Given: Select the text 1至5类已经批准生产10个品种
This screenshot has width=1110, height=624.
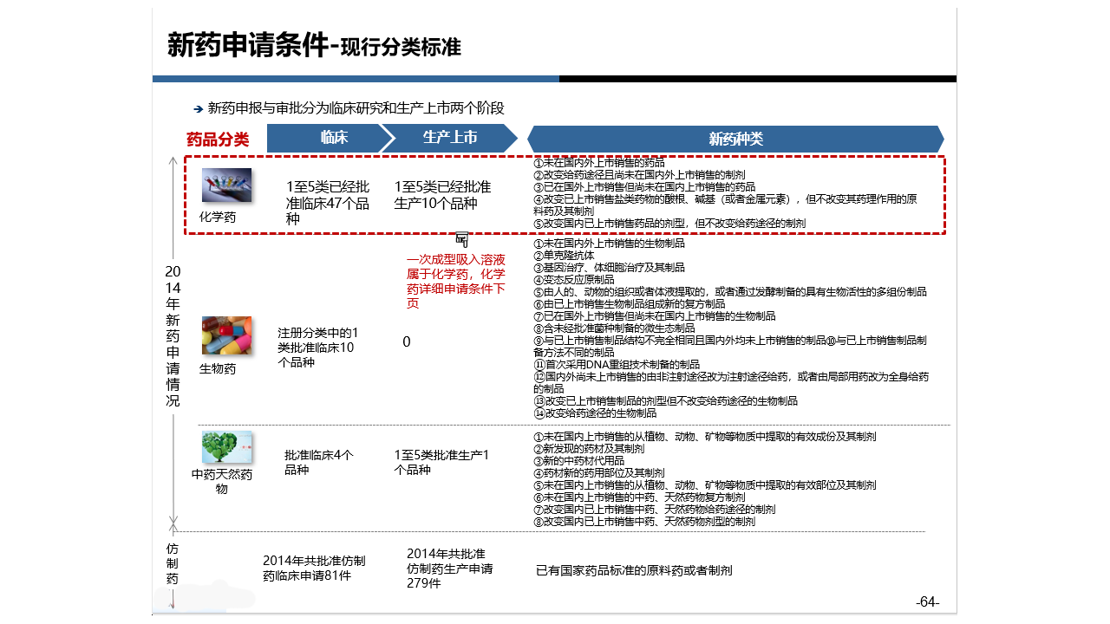Looking at the screenshot, I should [442, 195].
